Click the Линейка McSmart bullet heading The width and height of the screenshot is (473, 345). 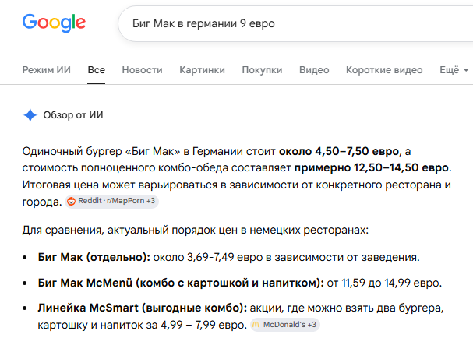[x=143, y=308]
